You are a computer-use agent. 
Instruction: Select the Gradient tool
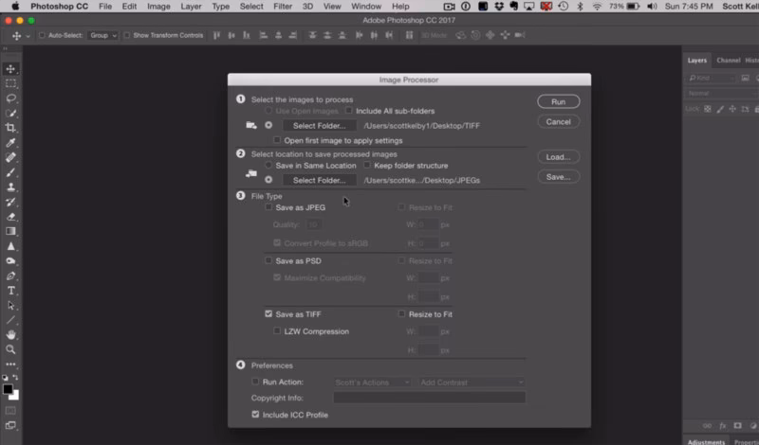[10, 231]
